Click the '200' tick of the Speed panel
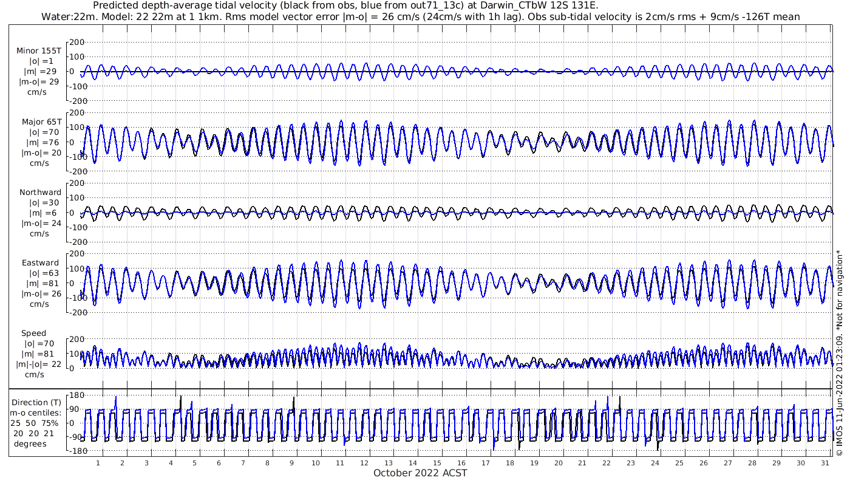 point(77,338)
